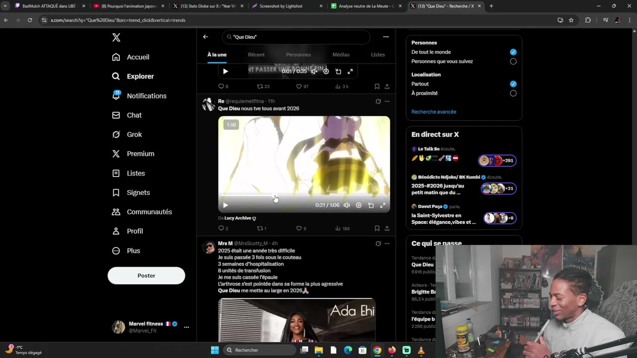Screen dimensions: 637x358
Task: Select Personnes que vous suivez option
Action: pyautogui.click(x=513, y=62)
